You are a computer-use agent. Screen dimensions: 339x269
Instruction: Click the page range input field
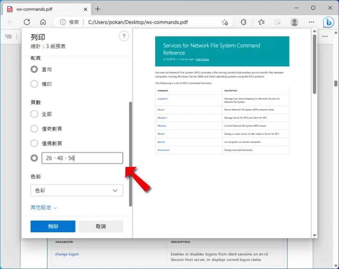(x=83, y=158)
